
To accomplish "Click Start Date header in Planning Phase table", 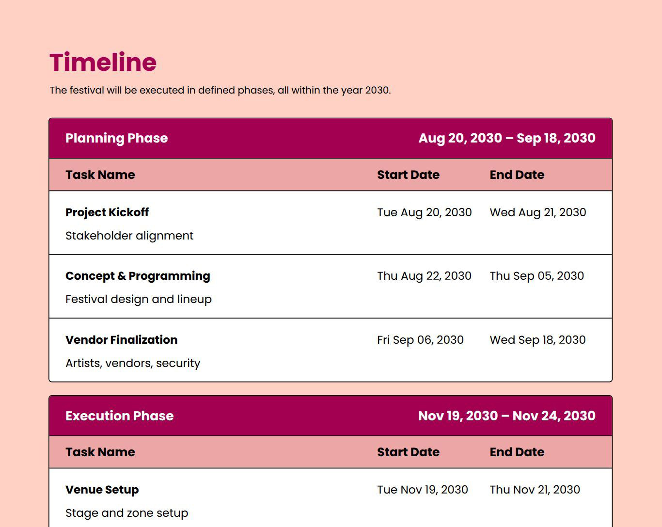I will (x=408, y=175).
